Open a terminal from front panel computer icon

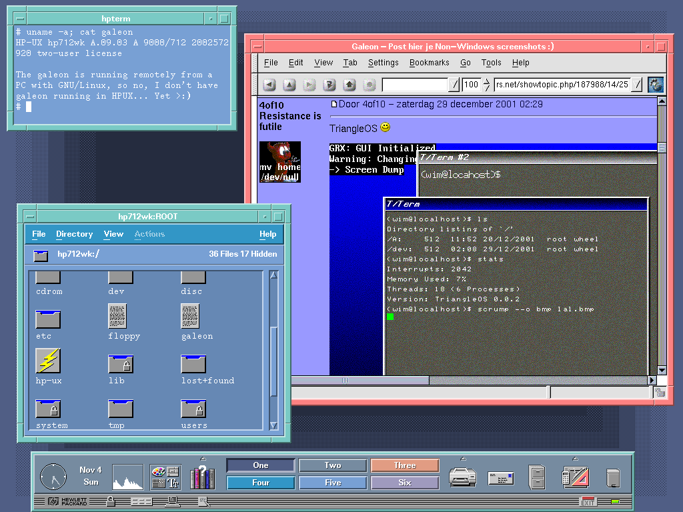173,502
